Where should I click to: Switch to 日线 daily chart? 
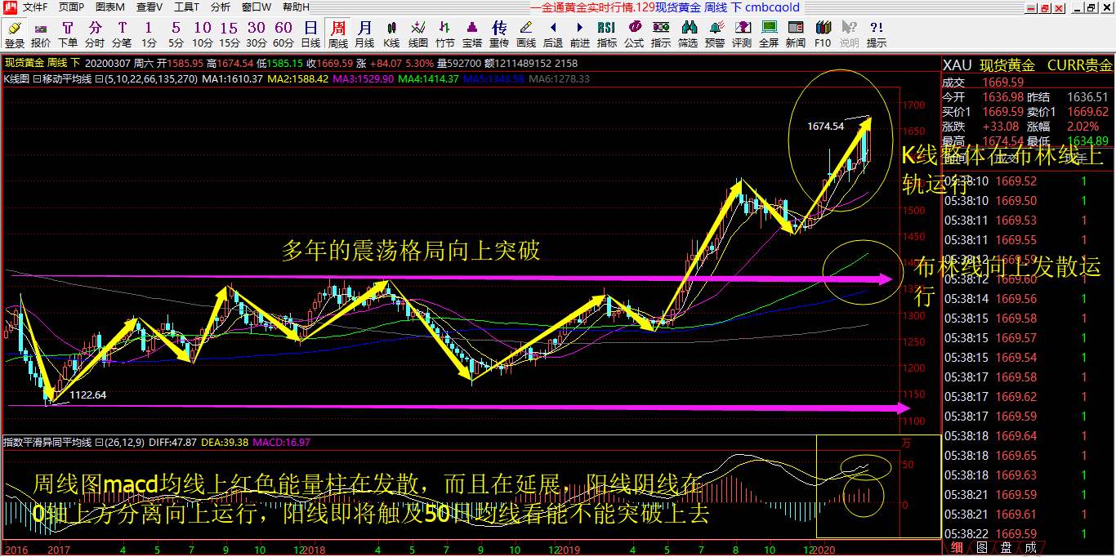(310, 34)
